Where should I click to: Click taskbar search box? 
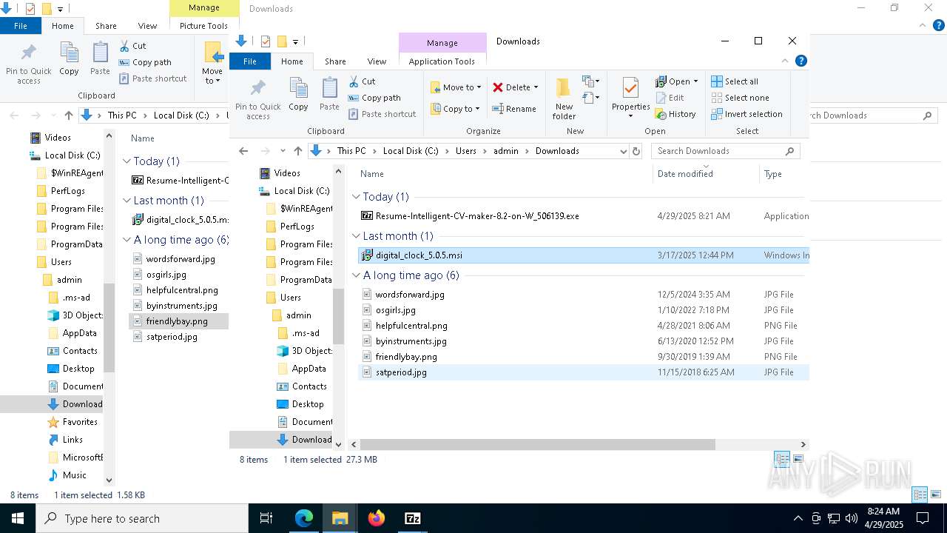point(142,518)
